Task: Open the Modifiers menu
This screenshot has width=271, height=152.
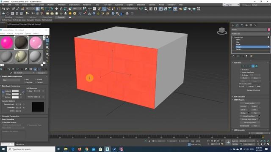Action: 51,5
